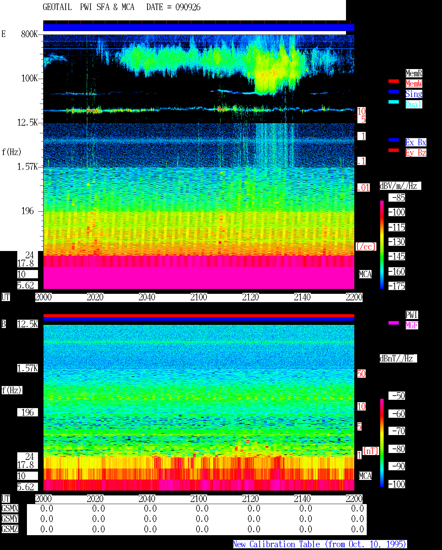Viewport: 442px width, 550px height.
Task: Click the MCA label beside E spectrogram
Action: [365, 274]
